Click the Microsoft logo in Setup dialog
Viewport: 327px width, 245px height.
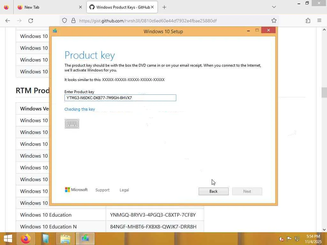[76, 190]
